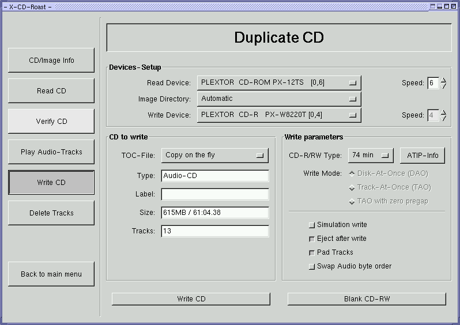Click the ATIP-Info button

pyautogui.click(x=423, y=156)
